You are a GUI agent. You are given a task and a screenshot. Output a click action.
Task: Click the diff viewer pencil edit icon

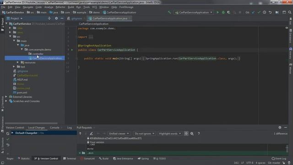click(x=91, y=133)
